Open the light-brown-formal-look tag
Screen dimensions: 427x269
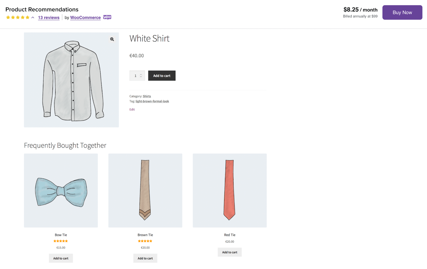click(152, 101)
